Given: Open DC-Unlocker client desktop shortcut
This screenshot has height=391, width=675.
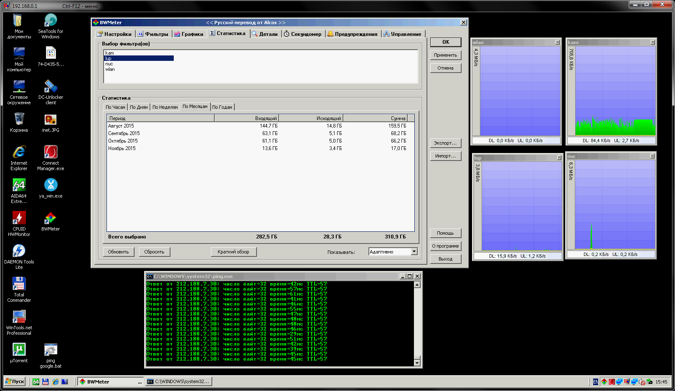Looking at the screenshot, I should [x=51, y=92].
